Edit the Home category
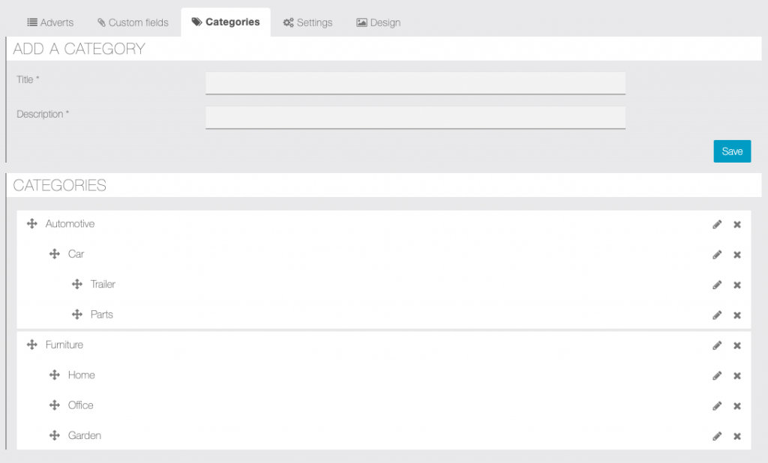768x463 pixels. 717,375
